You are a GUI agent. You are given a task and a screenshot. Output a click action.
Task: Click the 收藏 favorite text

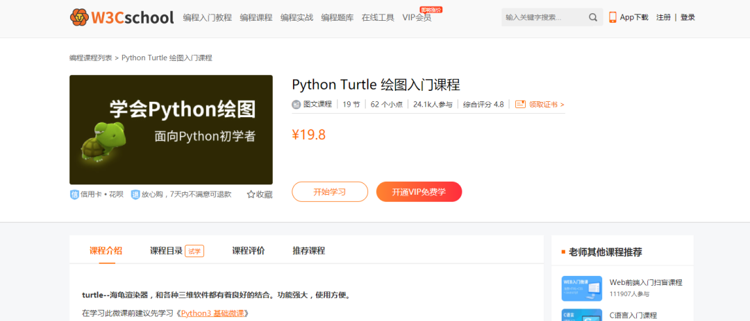pyautogui.click(x=265, y=194)
